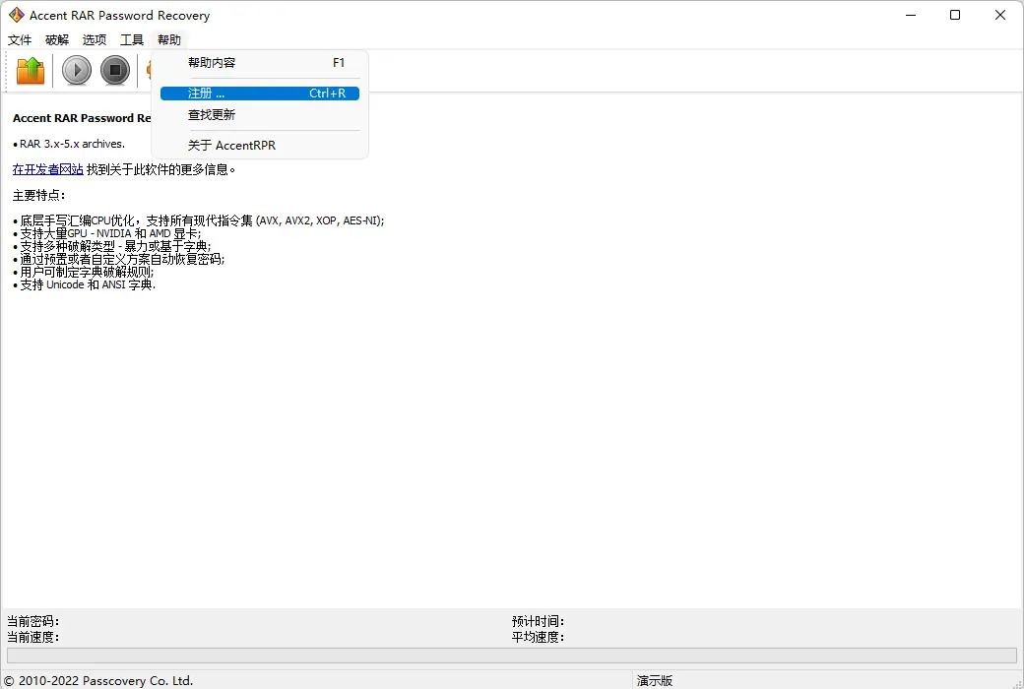
Task: Start recovery with the play button
Action: 77,71
